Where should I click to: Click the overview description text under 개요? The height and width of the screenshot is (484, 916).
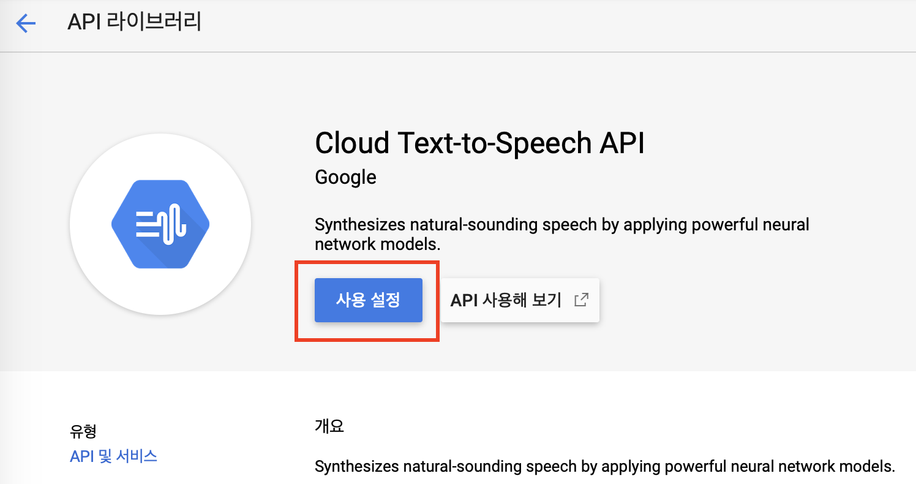coord(604,466)
